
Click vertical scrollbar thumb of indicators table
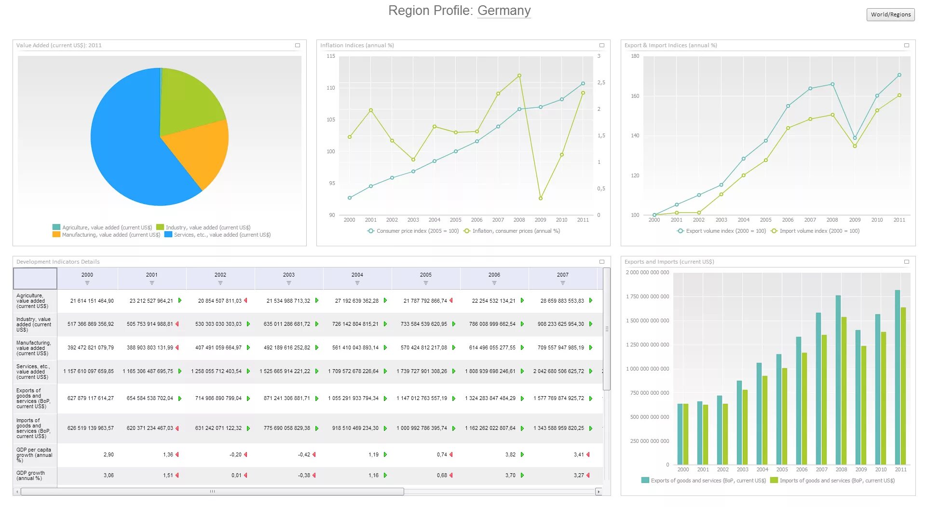click(x=607, y=329)
